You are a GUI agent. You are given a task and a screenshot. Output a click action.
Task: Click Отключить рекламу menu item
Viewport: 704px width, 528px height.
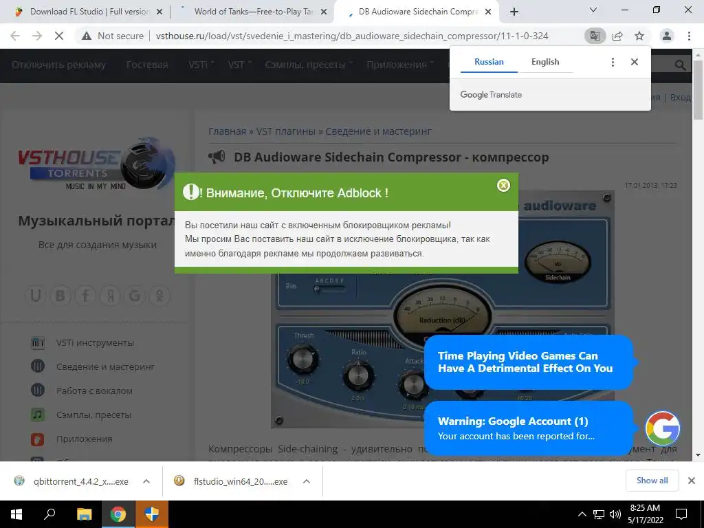click(x=59, y=65)
